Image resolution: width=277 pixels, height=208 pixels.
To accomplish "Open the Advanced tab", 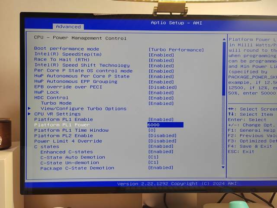I will (x=68, y=26).
